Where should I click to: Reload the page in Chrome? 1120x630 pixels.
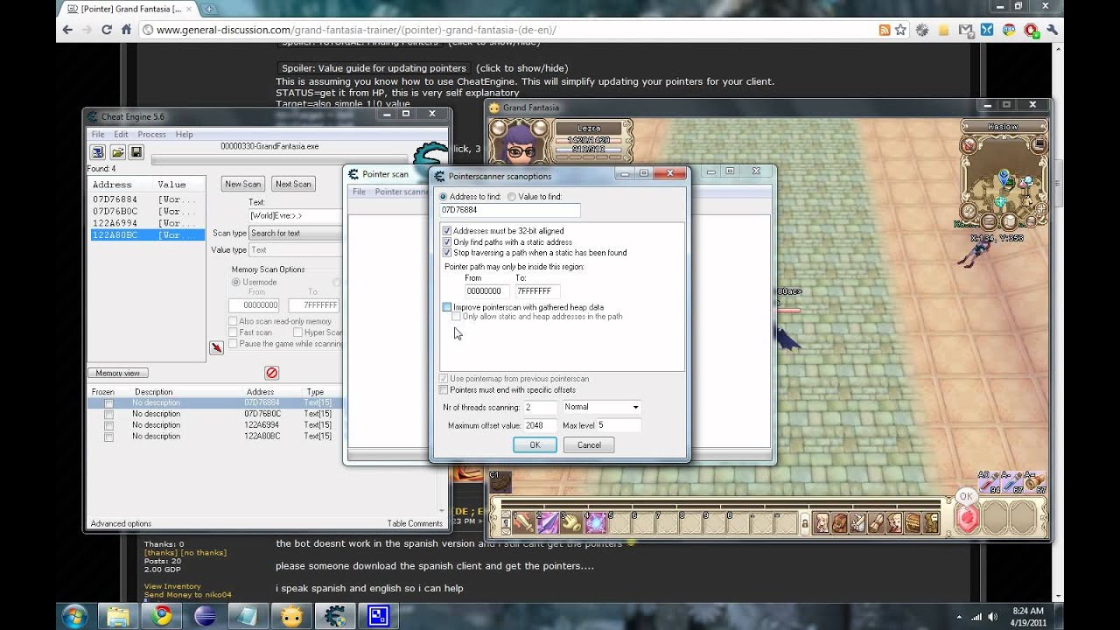[107, 30]
